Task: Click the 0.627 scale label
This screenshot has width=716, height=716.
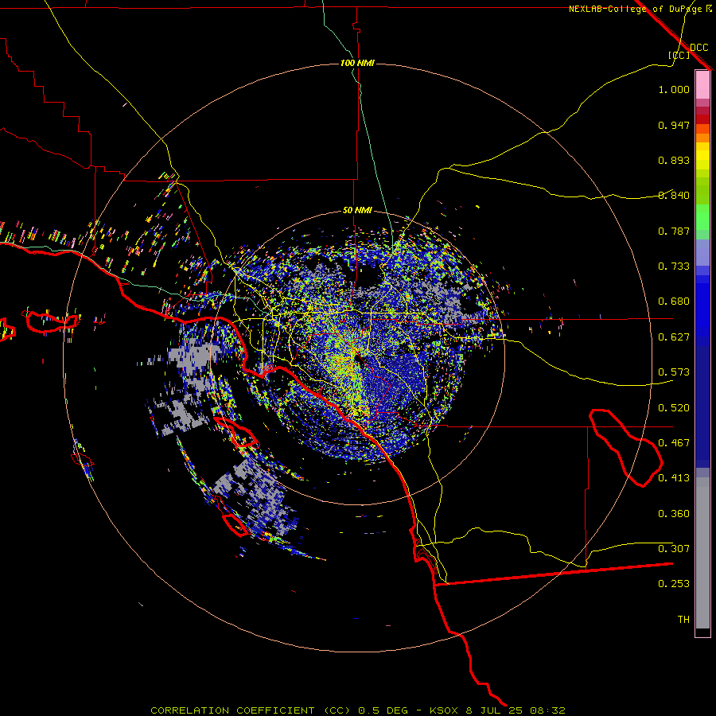Action: [674, 337]
